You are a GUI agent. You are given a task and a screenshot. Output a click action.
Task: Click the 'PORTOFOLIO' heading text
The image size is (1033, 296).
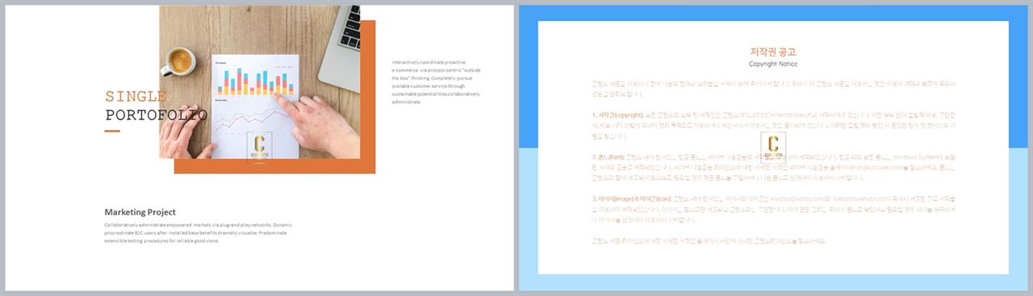pos(156,115)
